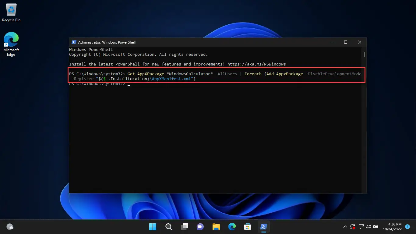
Task: Click the *WindowsCalculator* argument text
Action: coord(190,74)
